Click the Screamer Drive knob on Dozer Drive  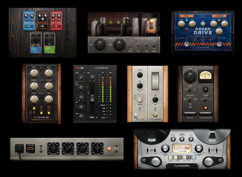213,24
